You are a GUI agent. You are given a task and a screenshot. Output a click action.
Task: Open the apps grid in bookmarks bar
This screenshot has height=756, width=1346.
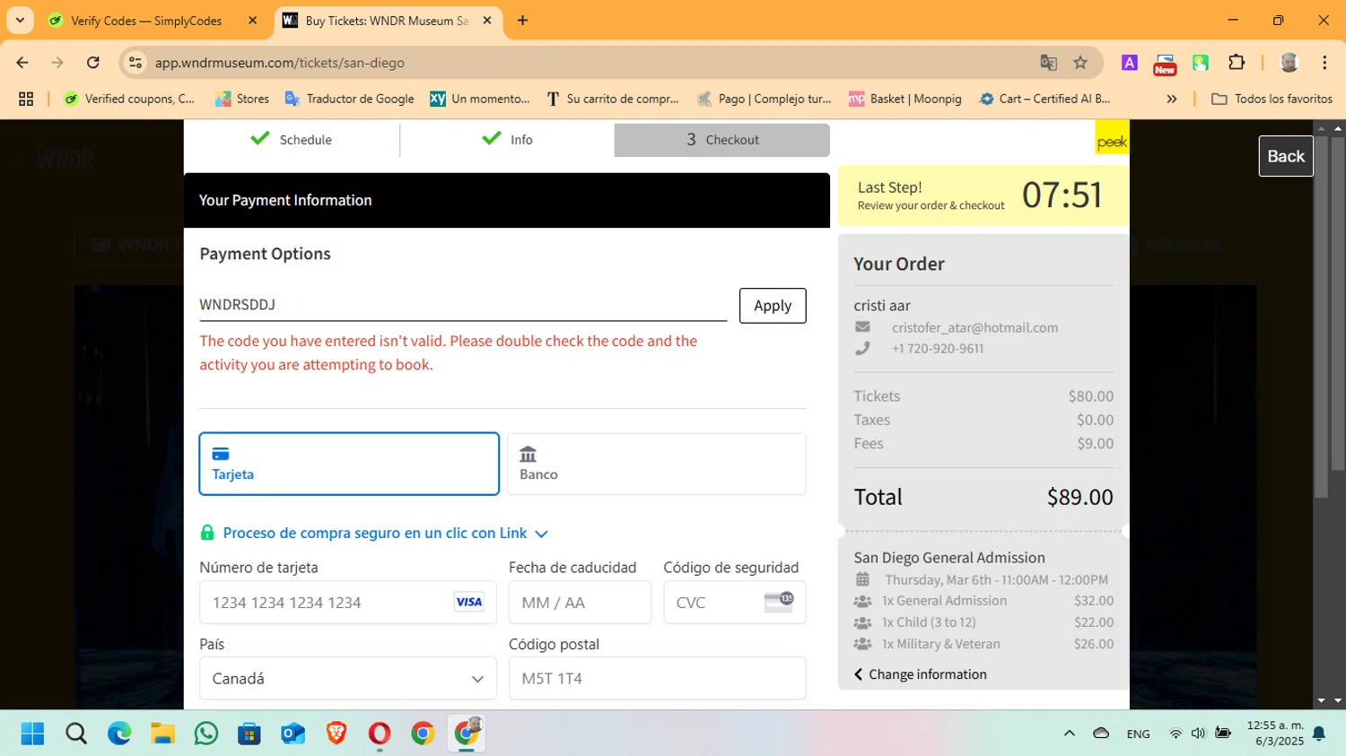point(26,99)
